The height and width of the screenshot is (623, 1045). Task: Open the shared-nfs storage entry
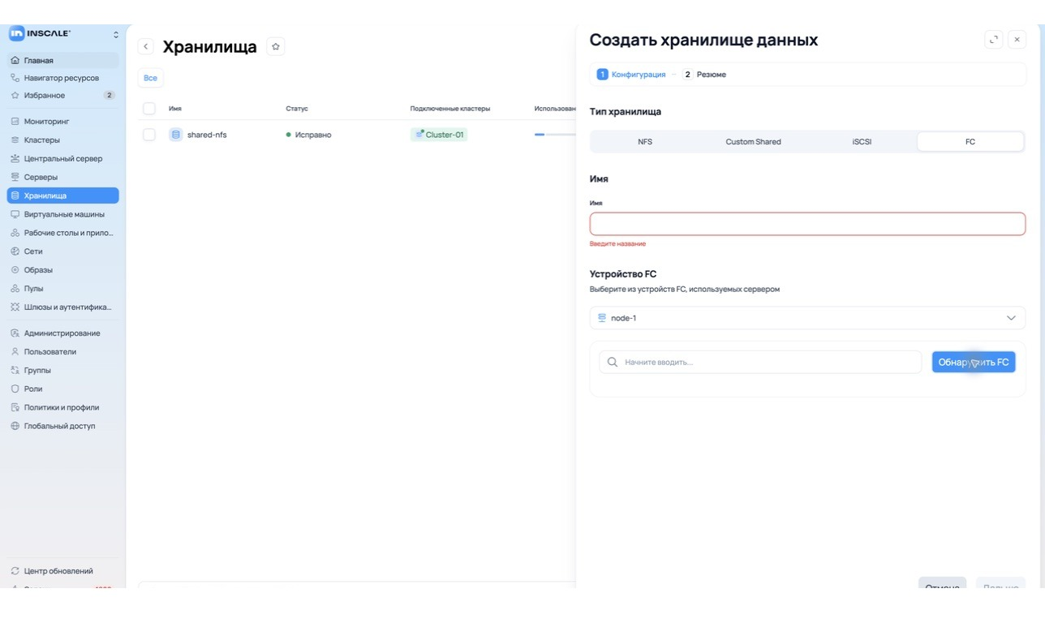(207, 135)
